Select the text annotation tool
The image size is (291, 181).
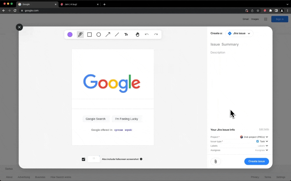(126, 35)
